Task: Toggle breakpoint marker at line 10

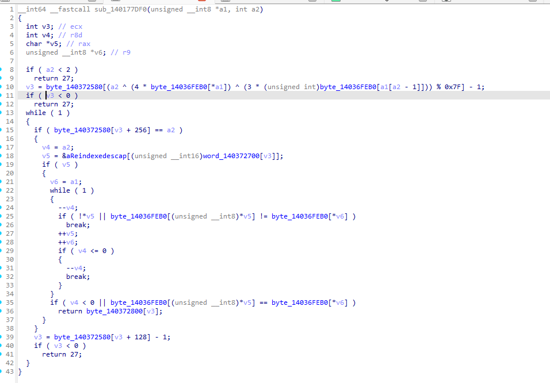Action: [x=1, y=87]
